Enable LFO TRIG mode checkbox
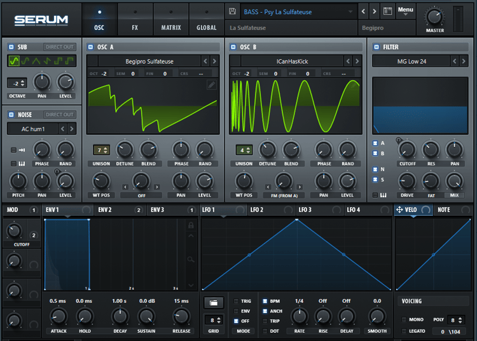This screenshot has height=341, width=477. click(x=236, y=301)
